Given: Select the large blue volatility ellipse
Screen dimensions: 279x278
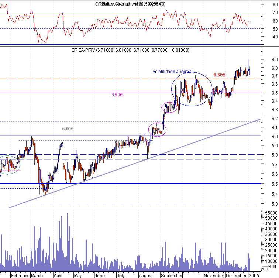Looking at the screenshot, I should click(x=192, y=89).
